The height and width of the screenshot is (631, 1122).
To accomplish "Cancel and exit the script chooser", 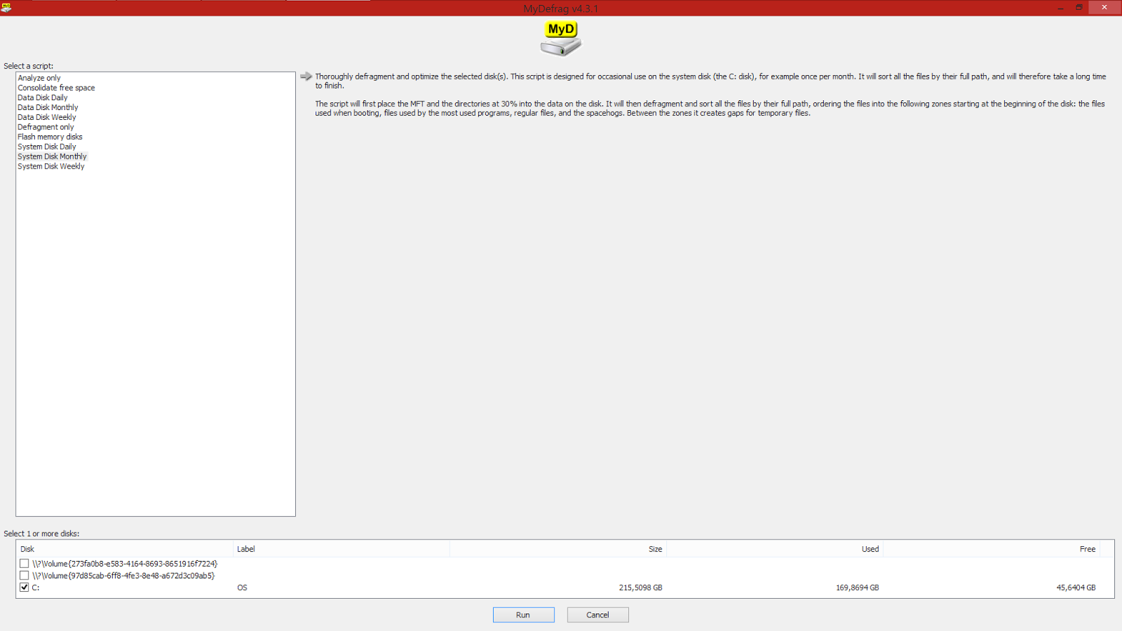I will pyautogui.click(x=598, y=615).
